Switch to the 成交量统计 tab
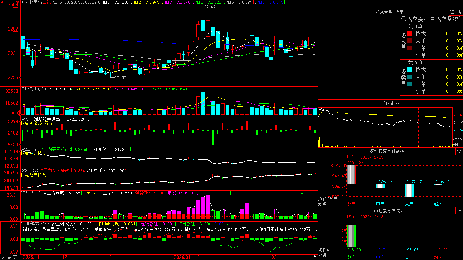 pyautogui.click(x=449, y=19)
